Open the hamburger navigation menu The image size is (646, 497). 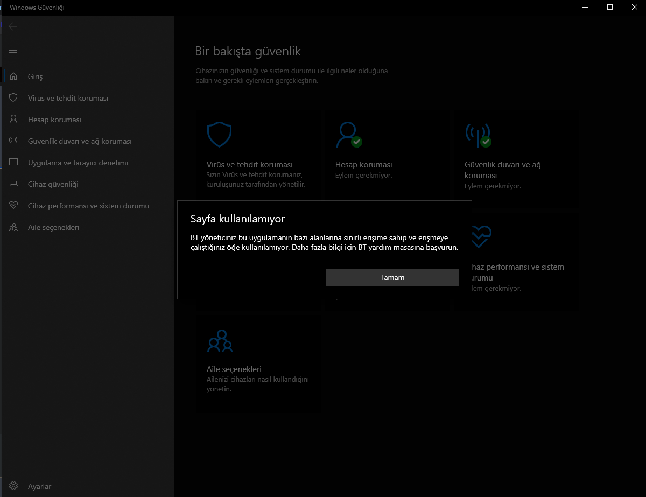[13, 50]
